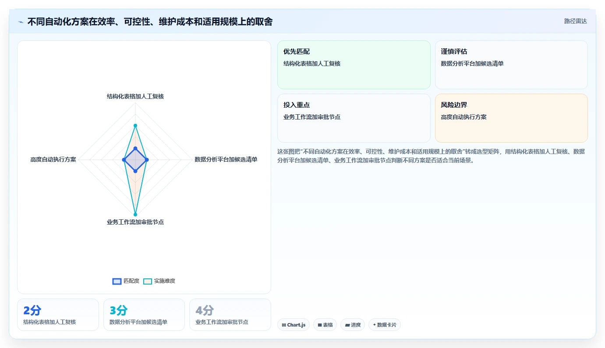Viewport: 605px width, 348px height.
Task: Toggle the 实施难度 legend entry
Action: coord(159,281)
